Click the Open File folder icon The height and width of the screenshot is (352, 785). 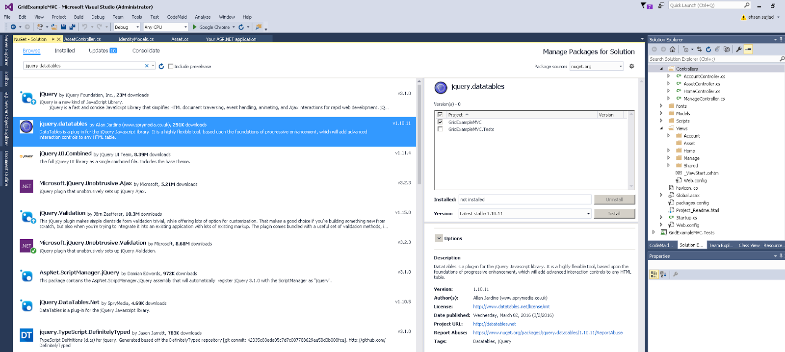(54, 27)
